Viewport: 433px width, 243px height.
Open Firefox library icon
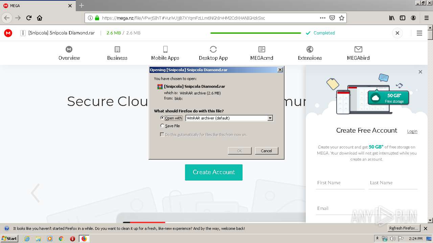[x=392, y=18]
